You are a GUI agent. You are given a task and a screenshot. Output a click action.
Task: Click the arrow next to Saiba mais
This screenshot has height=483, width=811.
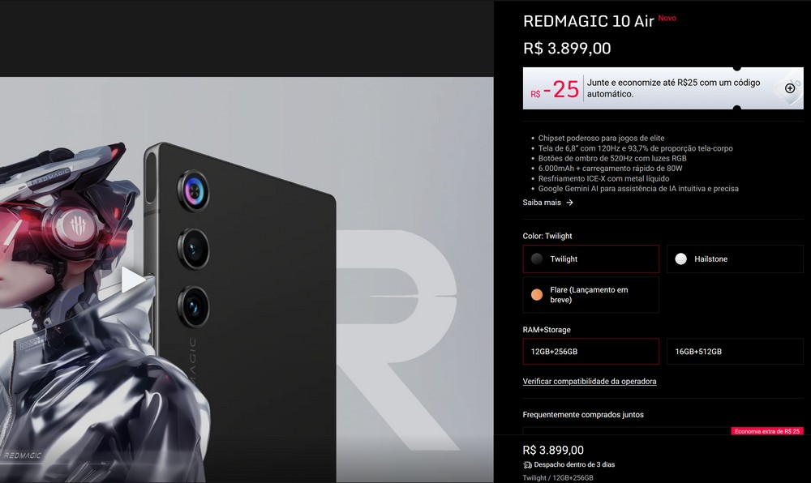click(x=569, y=203)
